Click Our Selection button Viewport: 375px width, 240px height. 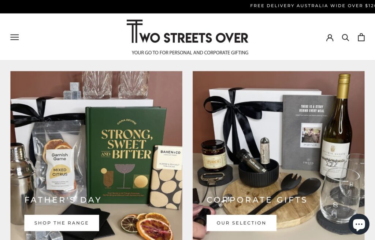point(241,223)
